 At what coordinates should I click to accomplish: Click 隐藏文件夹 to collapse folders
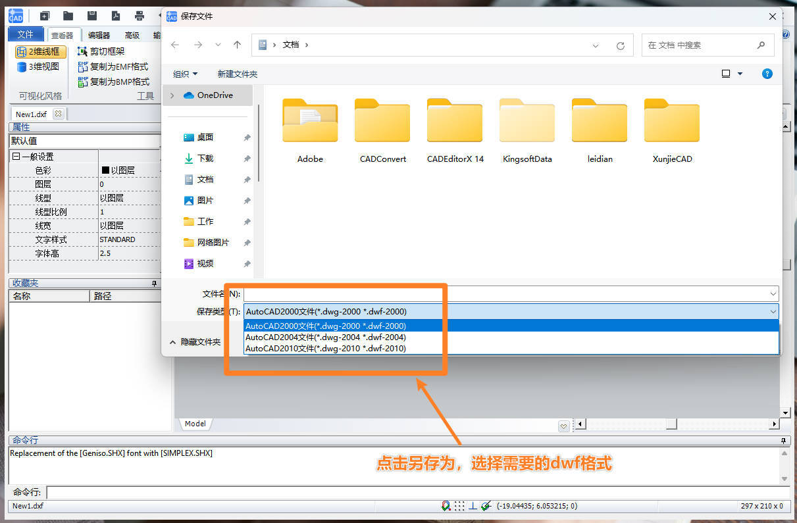pyautogui.click(x=195, y=342)
